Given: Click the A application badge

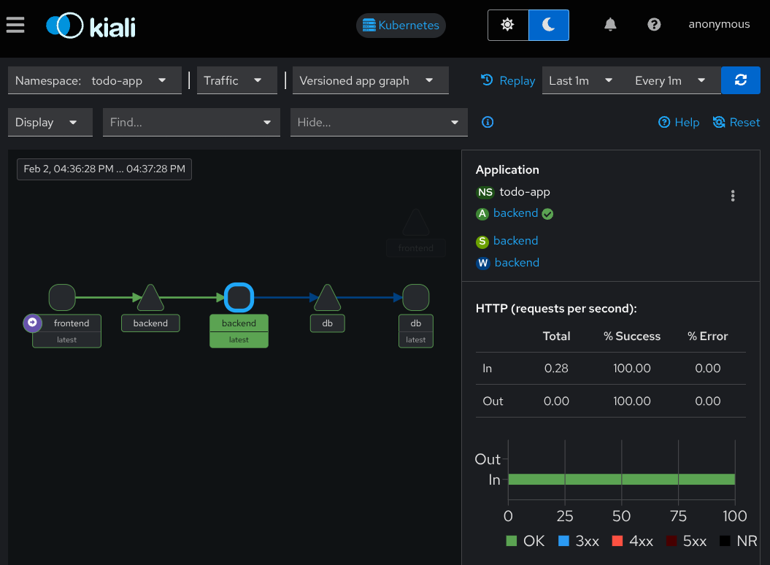Looking at the screenshot, I should pyautogui.click(x=482, y=214).
